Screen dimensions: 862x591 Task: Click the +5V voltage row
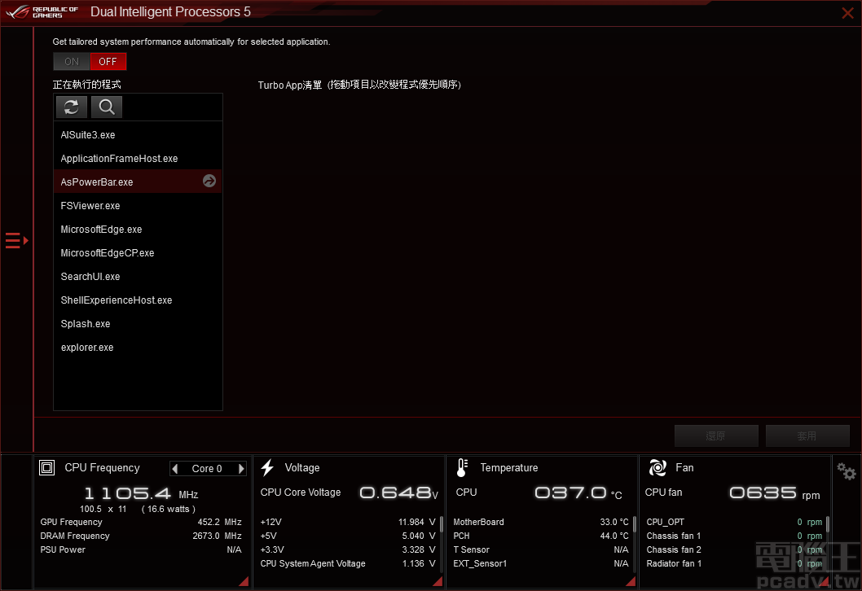coord(347,536)
